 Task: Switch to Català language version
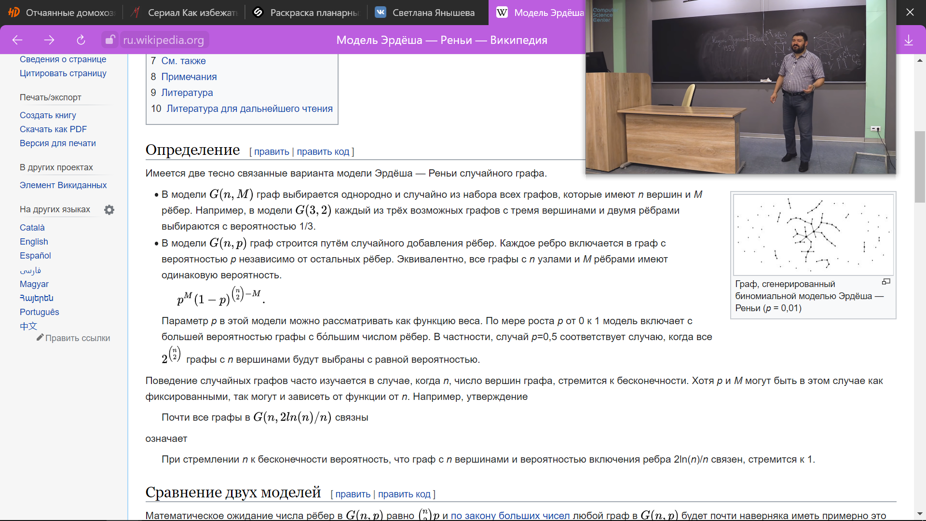(32, 228)
